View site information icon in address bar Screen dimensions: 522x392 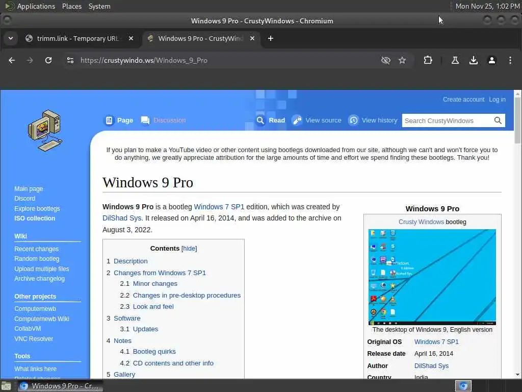(70, 60)
